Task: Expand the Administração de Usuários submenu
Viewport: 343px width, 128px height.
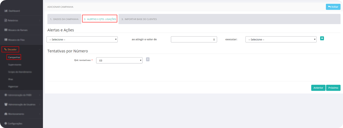Action: [40, 104]
